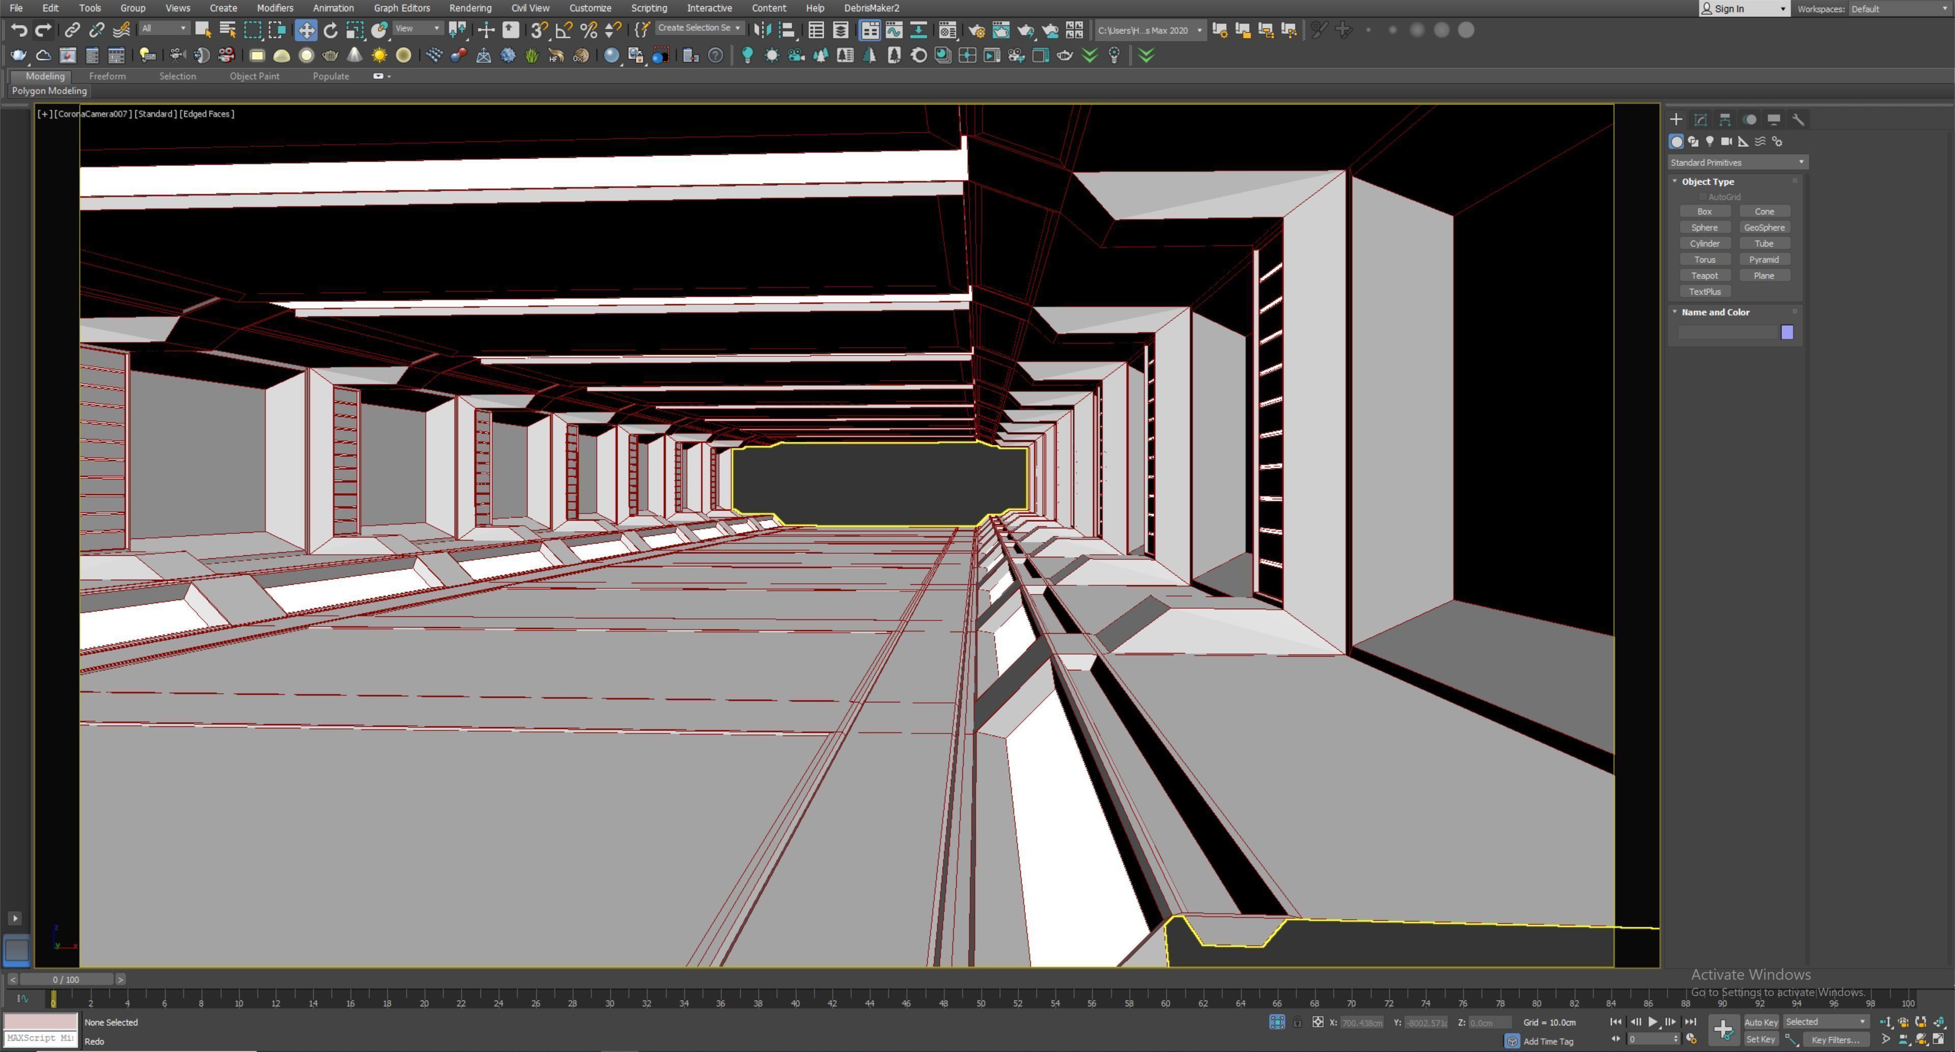Open the View reference coordinate dropdown
The width and height of the screenshot is (1955, 1052).
(x=417, y=29)
